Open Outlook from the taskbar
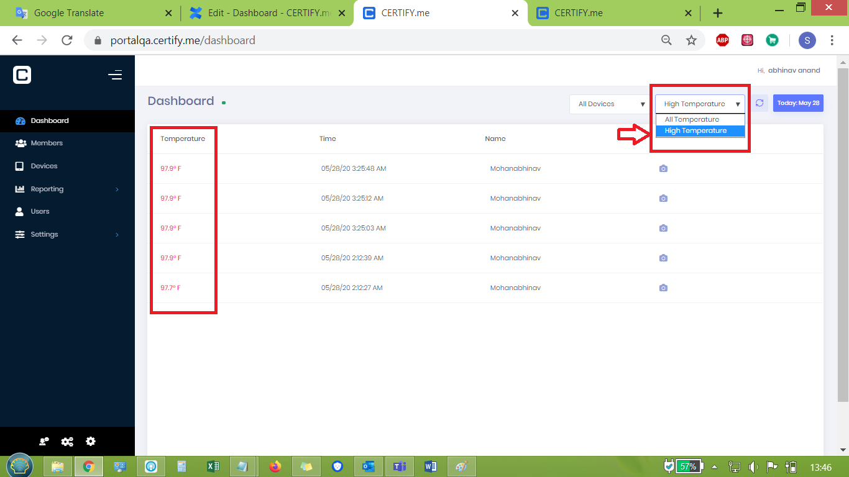Viewport: 849px width, 477px height. coord(369,466)
